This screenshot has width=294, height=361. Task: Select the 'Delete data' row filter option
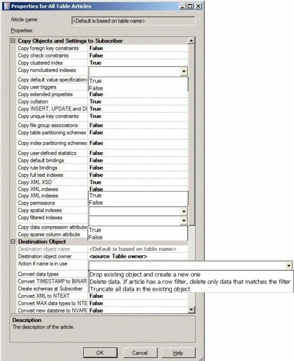click(190, 282)
